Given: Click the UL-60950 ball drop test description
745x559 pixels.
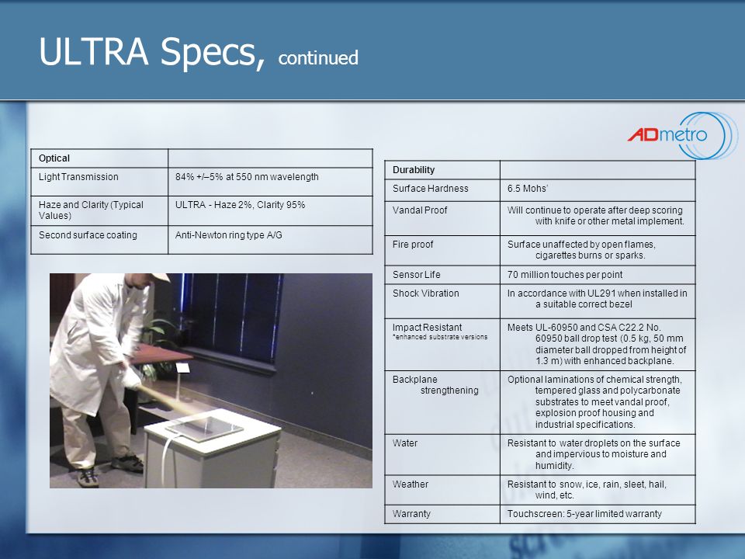Looking at the screenshot, I should pyautogui.click(x=597, y=344).
